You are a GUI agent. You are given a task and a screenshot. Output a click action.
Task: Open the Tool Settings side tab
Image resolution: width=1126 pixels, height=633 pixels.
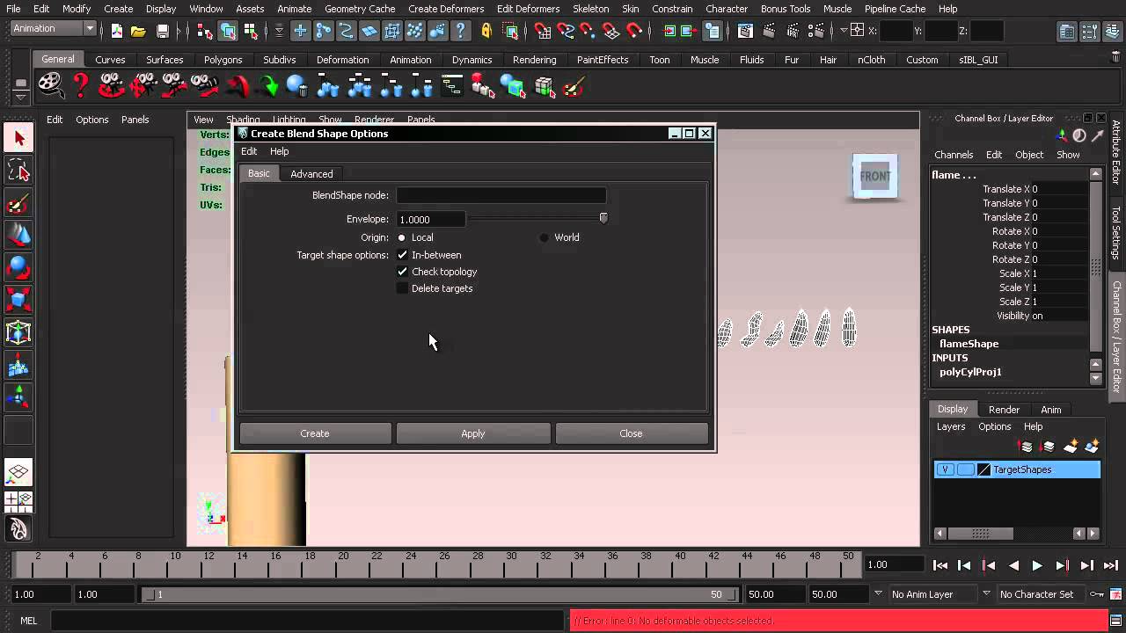coord(1116,232)
